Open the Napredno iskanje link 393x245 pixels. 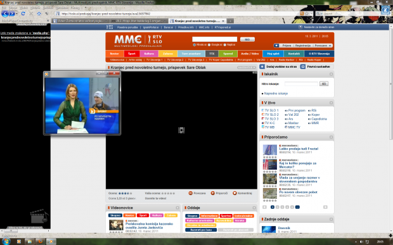click(276, 93)
